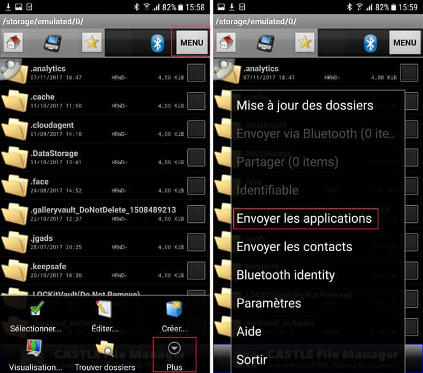The image size is (423, 373).
Task: Tap the .galleryvault_DoNotDelete_1508489213 folder name
Action: click(103, 209)
